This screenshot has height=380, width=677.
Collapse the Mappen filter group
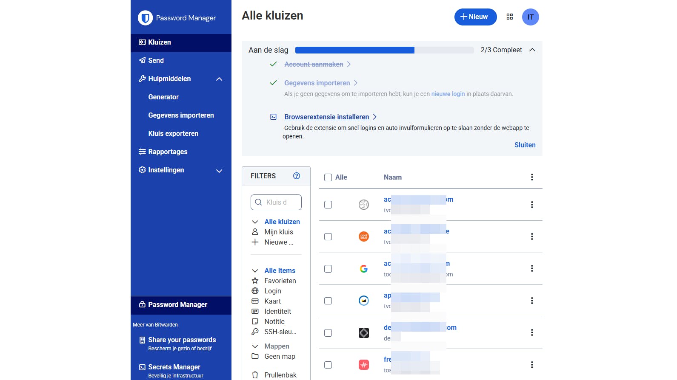pyautogui.click(x=255, y=346)
